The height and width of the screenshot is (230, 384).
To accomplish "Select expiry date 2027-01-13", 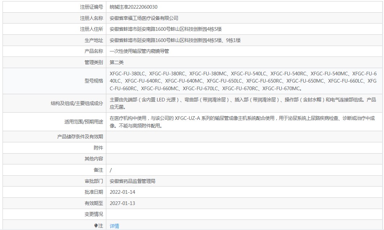I will (x=123, y=203).
